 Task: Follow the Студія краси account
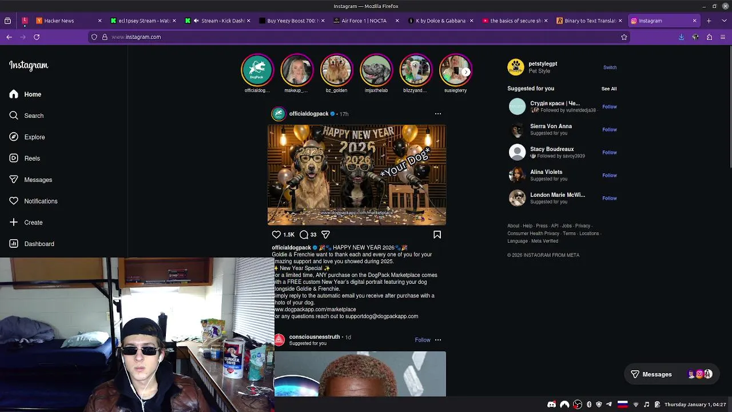pos(610,106)
